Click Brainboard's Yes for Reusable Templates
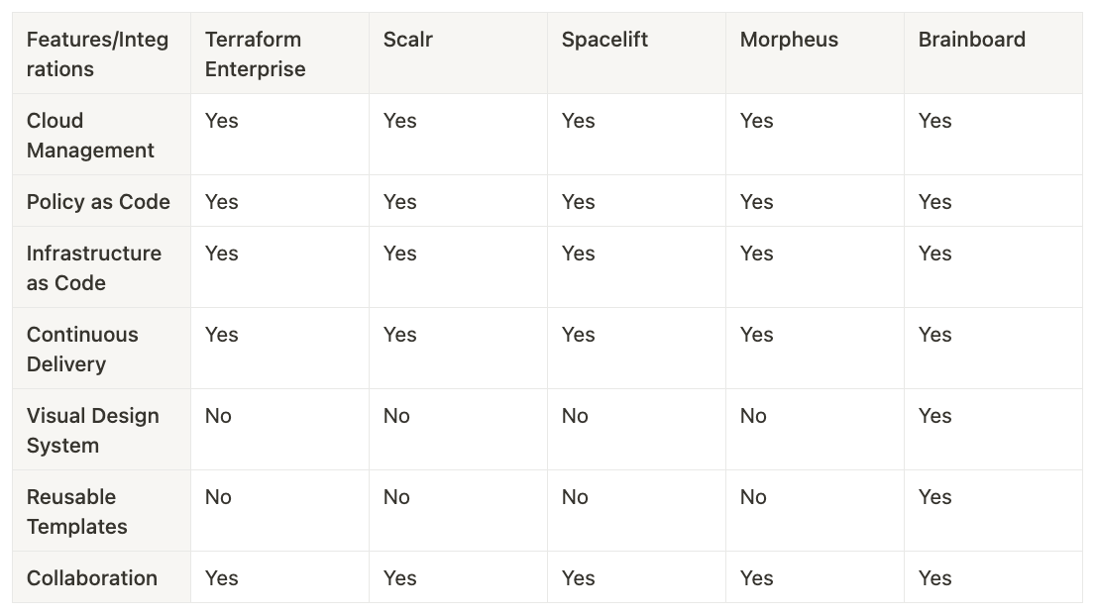 (934, 497)
